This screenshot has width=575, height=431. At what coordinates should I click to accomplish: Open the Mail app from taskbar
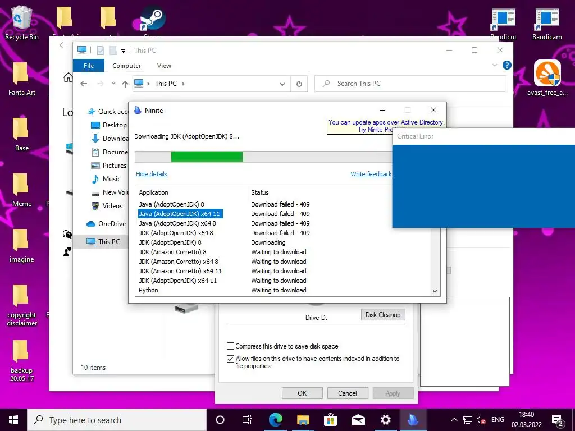tap(358, 420)
